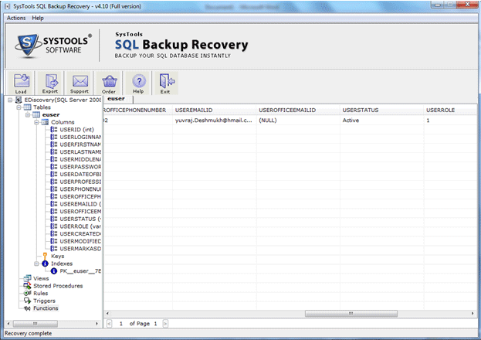Open the Actions menu
The width and height of the screenshot is (481, 340).
pos(15,18)
